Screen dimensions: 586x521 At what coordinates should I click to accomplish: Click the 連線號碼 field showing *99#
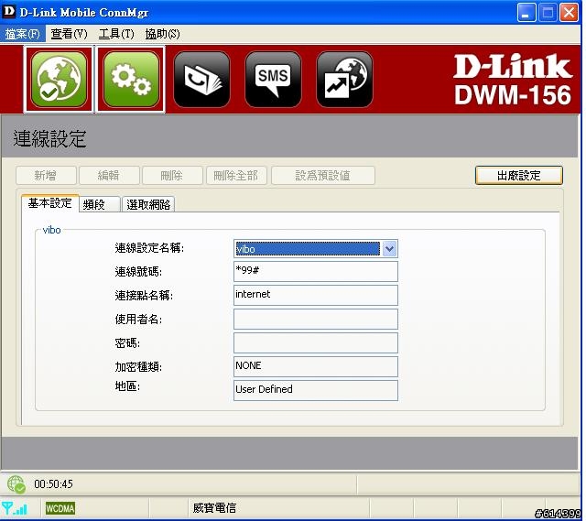[316, 271]
